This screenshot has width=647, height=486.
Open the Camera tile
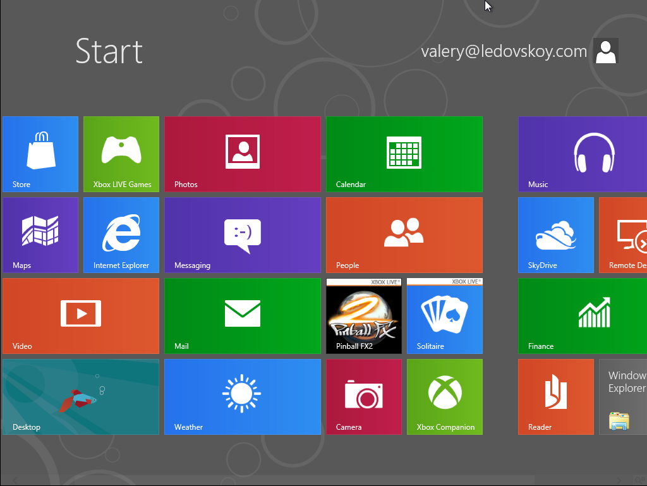click(364, 396)
